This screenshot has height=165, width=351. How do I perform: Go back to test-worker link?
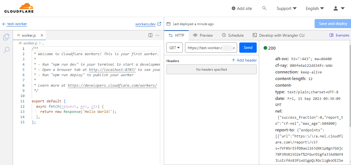coord(17,24)
